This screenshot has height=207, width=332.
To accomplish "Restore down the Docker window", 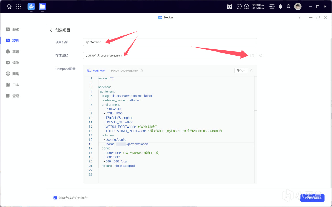I will pyautogui.click(x=318, y=18).
